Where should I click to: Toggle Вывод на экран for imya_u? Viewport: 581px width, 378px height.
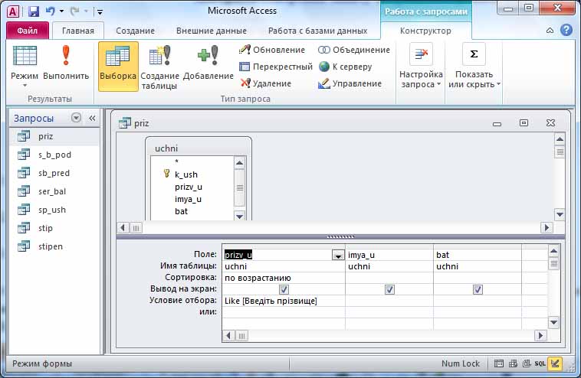(389, 289)
